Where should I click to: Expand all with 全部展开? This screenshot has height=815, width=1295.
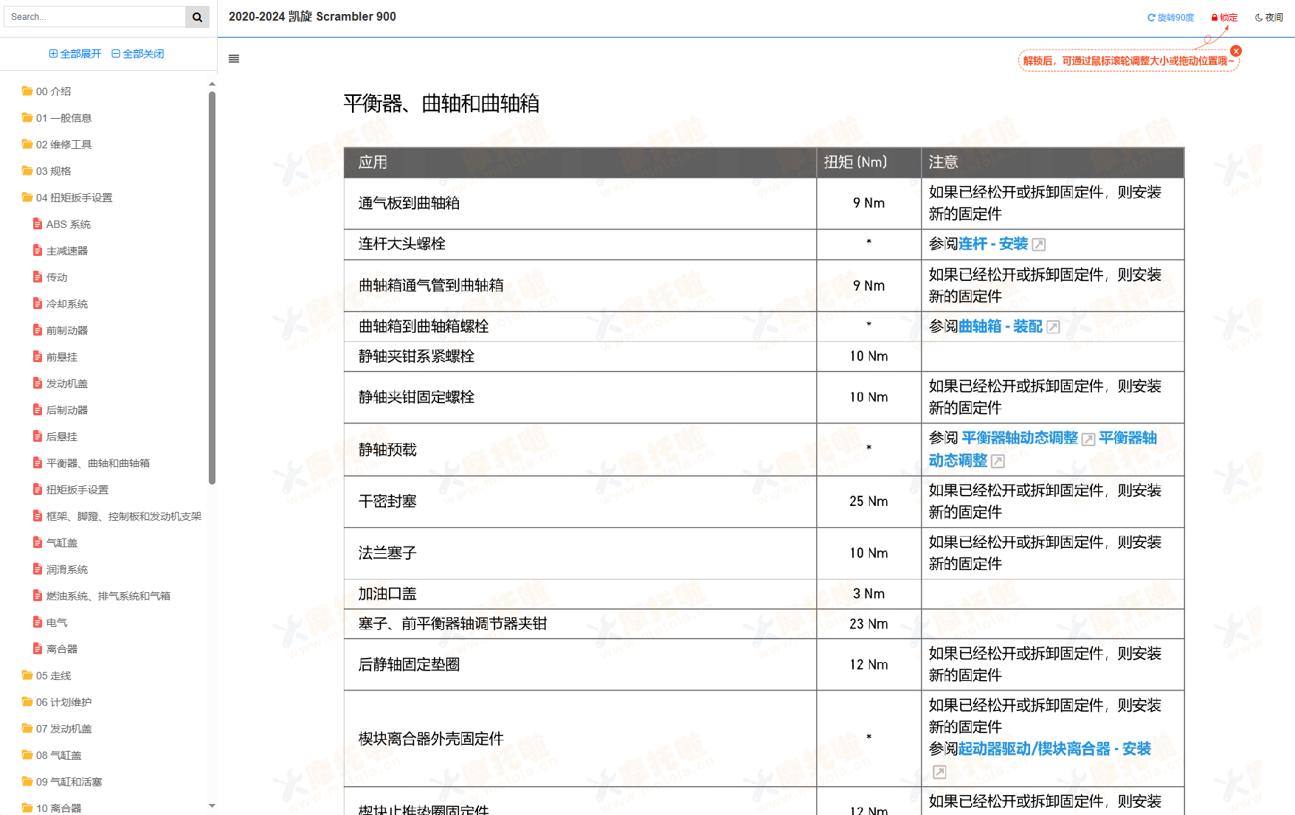75,54
